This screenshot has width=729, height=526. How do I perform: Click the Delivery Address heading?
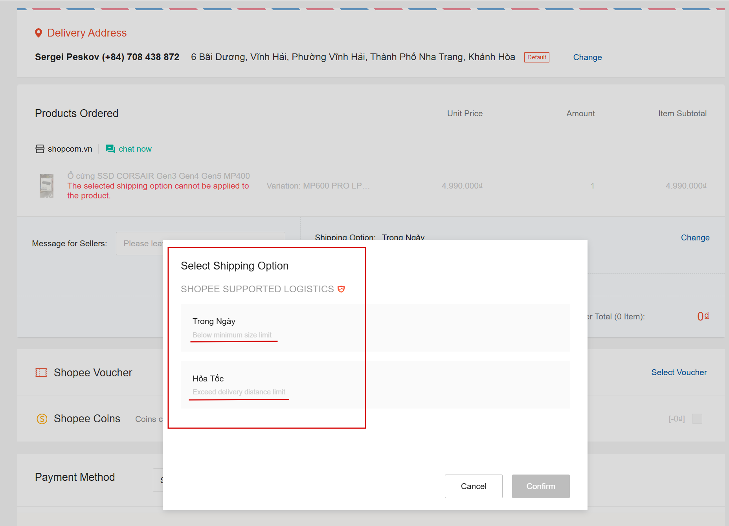pyautogui.click(x=87, y=33)
